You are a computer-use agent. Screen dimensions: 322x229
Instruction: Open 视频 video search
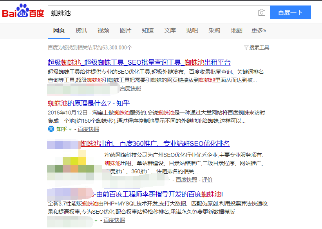(103, 30)
